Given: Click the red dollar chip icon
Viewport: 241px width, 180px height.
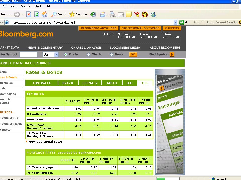Looking at the screenshot, I should click(145, 14).
